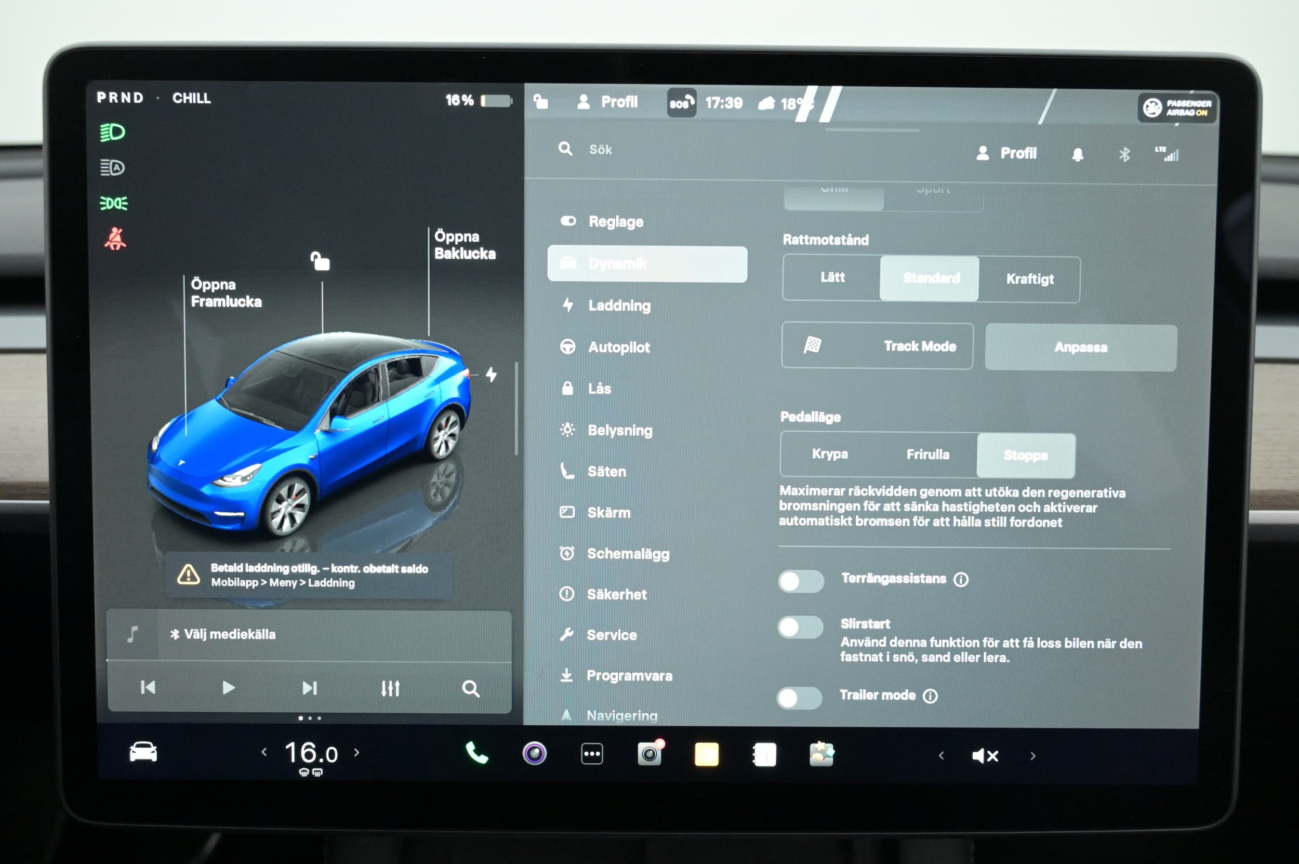Screen dimensions: 1299x864
Task: Open the all apps three-dots launcher
Action: 592,754
